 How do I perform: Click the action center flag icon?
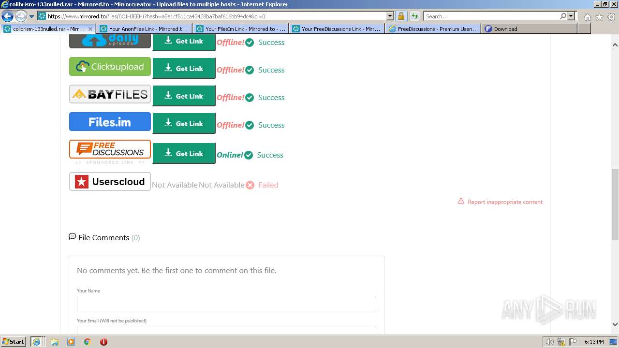tap(573, 342)
